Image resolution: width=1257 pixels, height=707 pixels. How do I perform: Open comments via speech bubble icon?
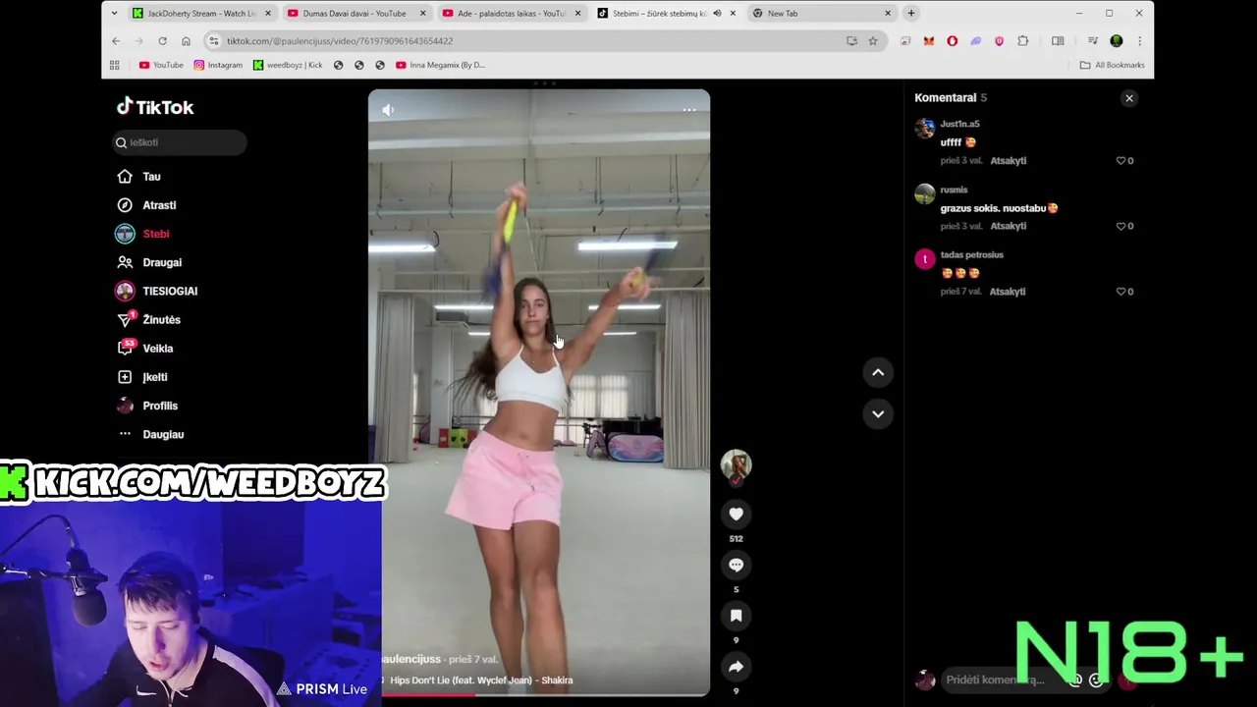[736, 565]
